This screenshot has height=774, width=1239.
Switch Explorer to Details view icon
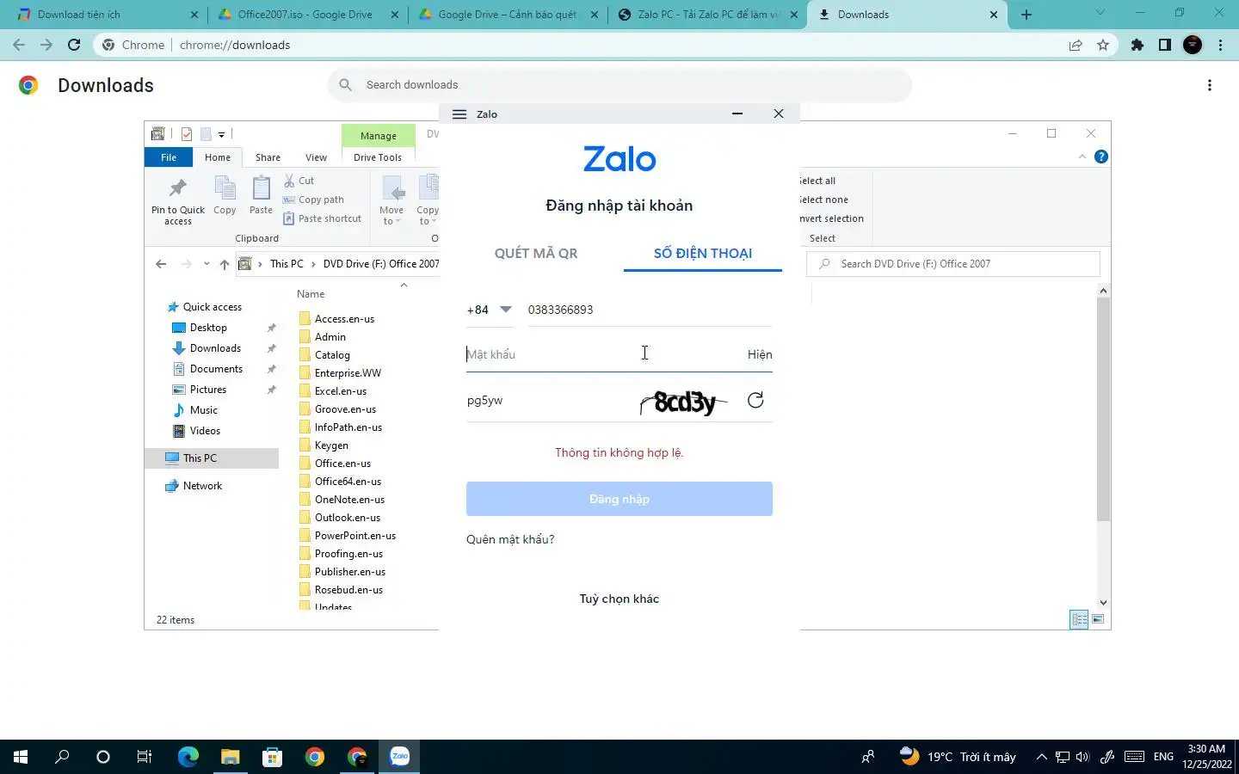1079,619
